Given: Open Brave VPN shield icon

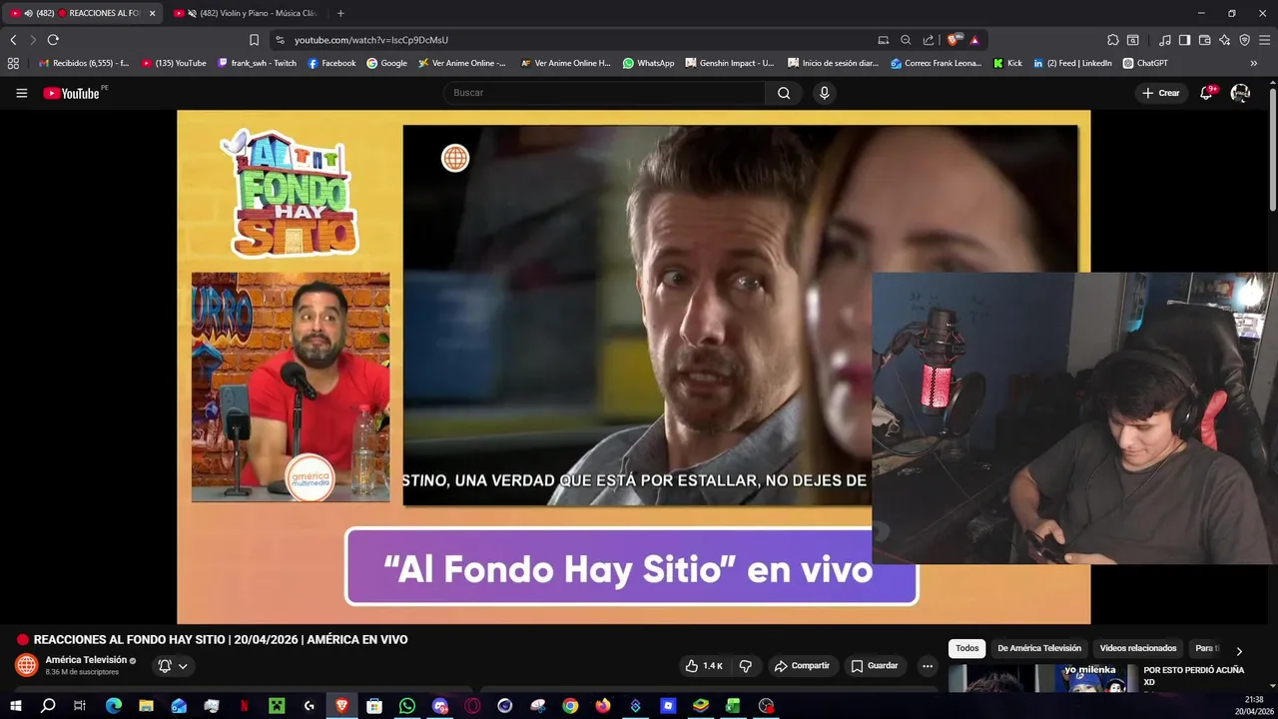Looking at the screenshot, I should (x=1244, y=40).
